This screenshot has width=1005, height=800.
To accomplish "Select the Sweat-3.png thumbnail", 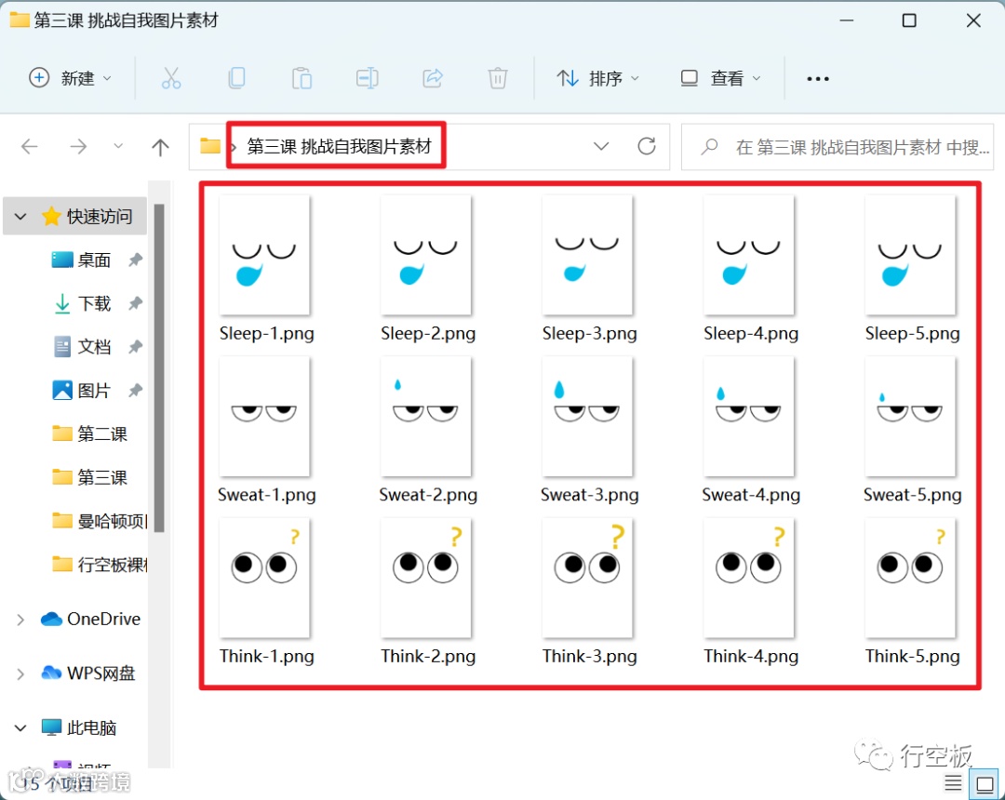I will pos(588,417).
